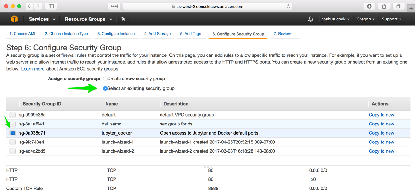Open the Learn more link
Image resolution: width=415 pixels, height=192 pixels.
tap(33, 69)
